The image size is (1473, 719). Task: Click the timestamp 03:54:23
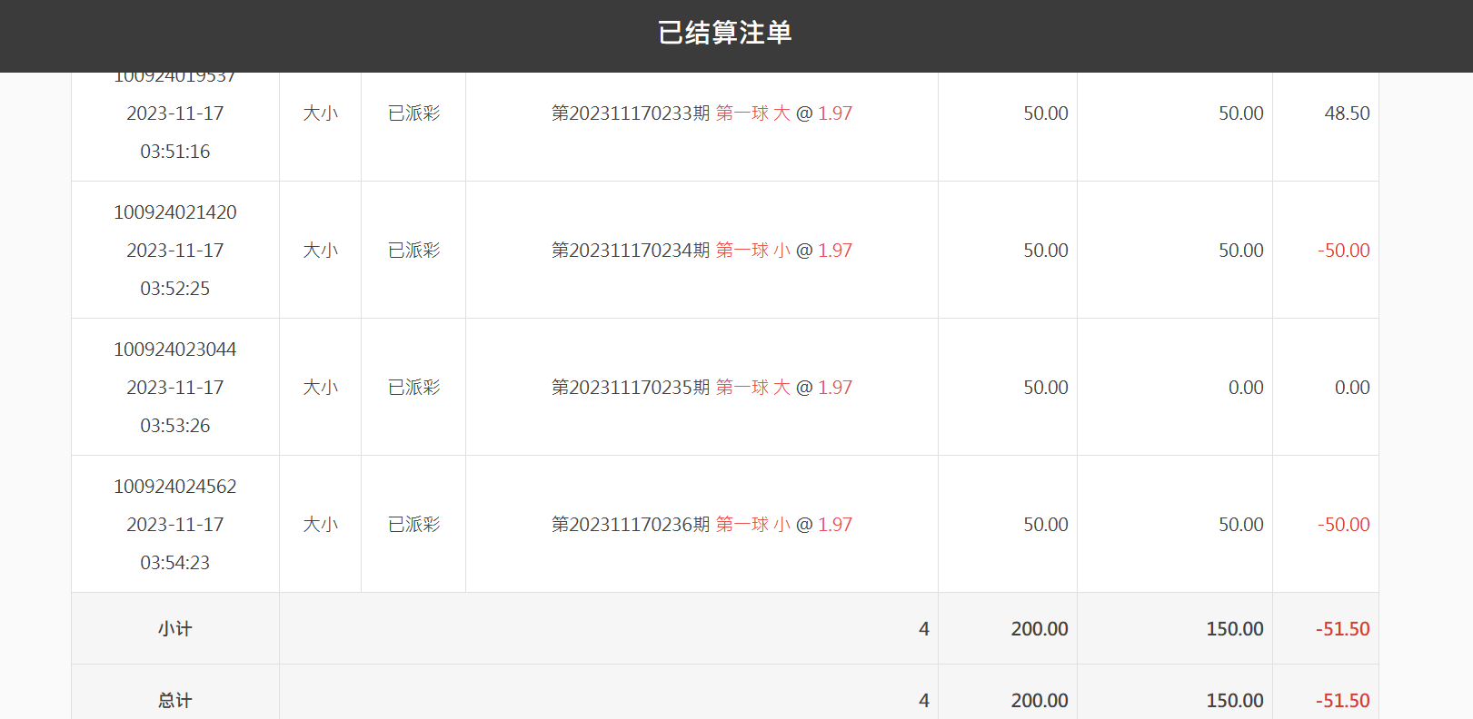tap(175, 563)
